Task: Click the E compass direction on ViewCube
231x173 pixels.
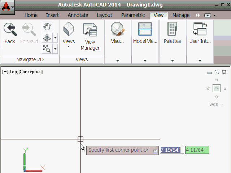Action: 225,89
